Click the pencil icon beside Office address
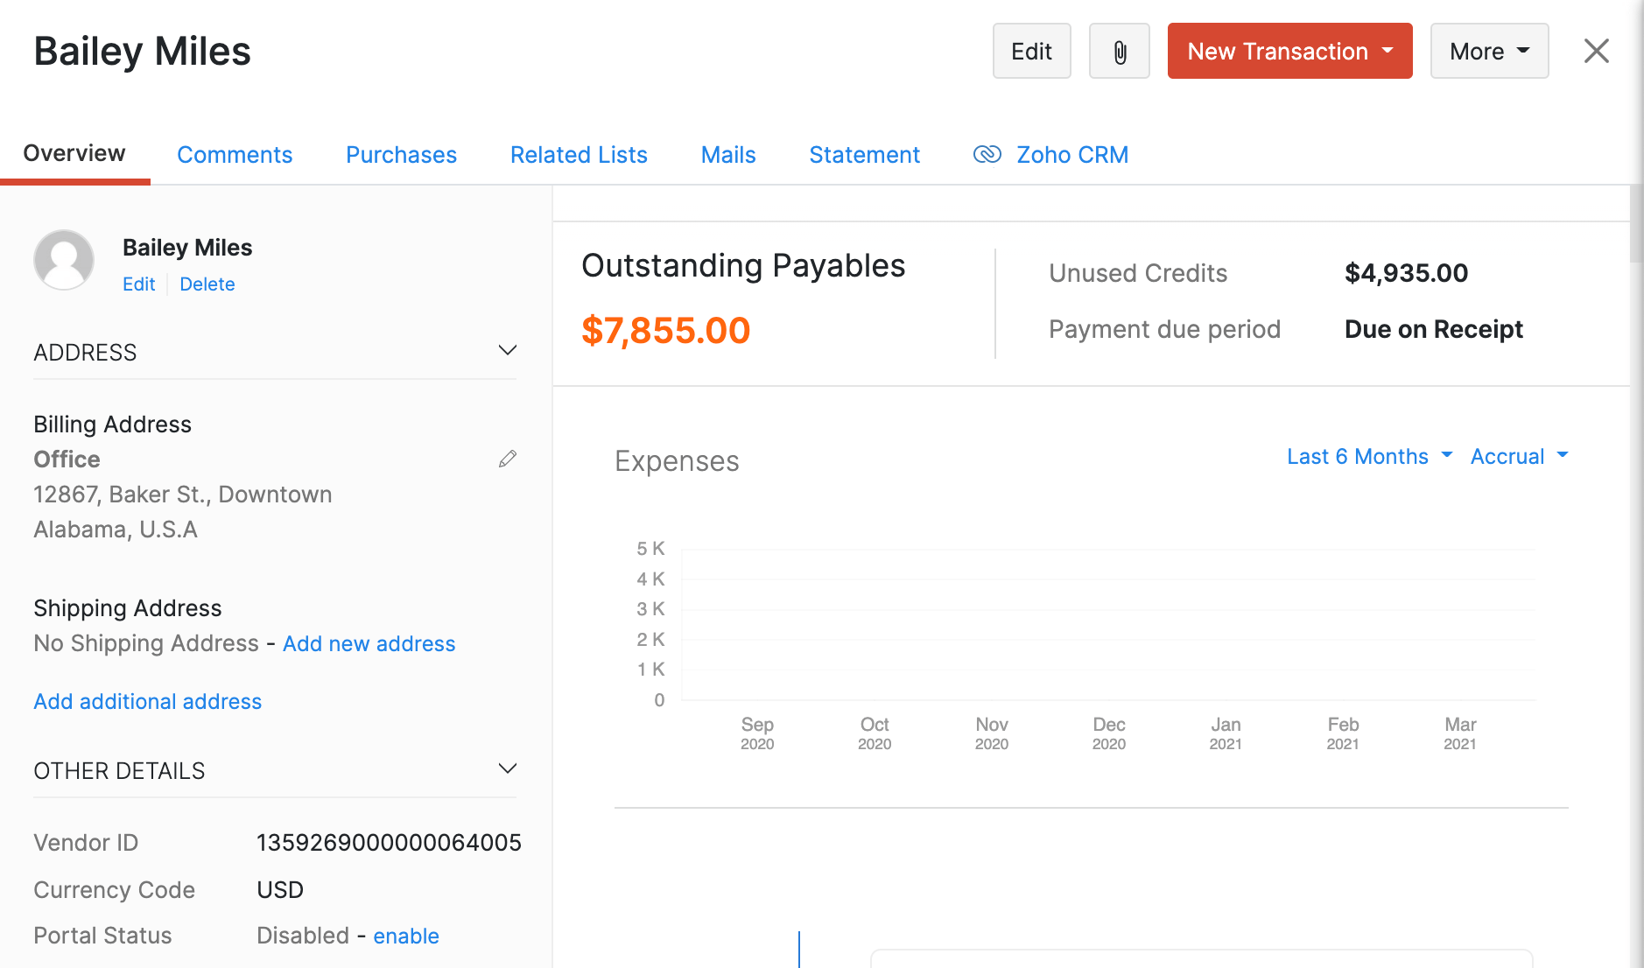The width and height of the screenshot is (1644, 968). [x=508, y=459]
